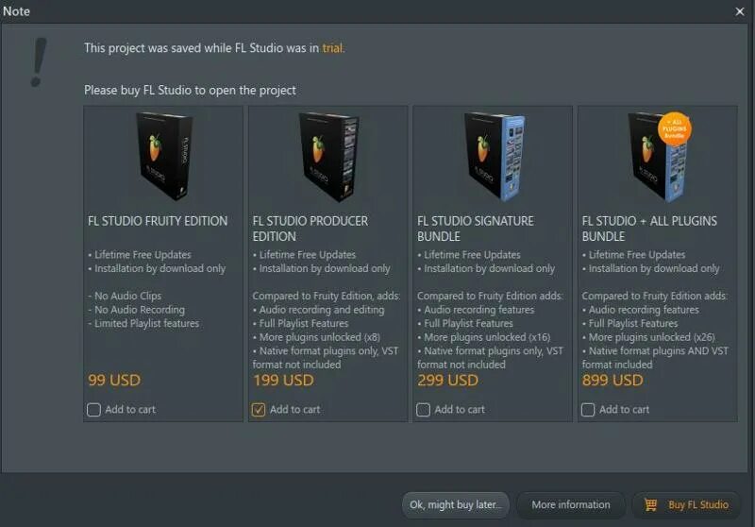Select the 899 USD price

[x=612, y=380]
